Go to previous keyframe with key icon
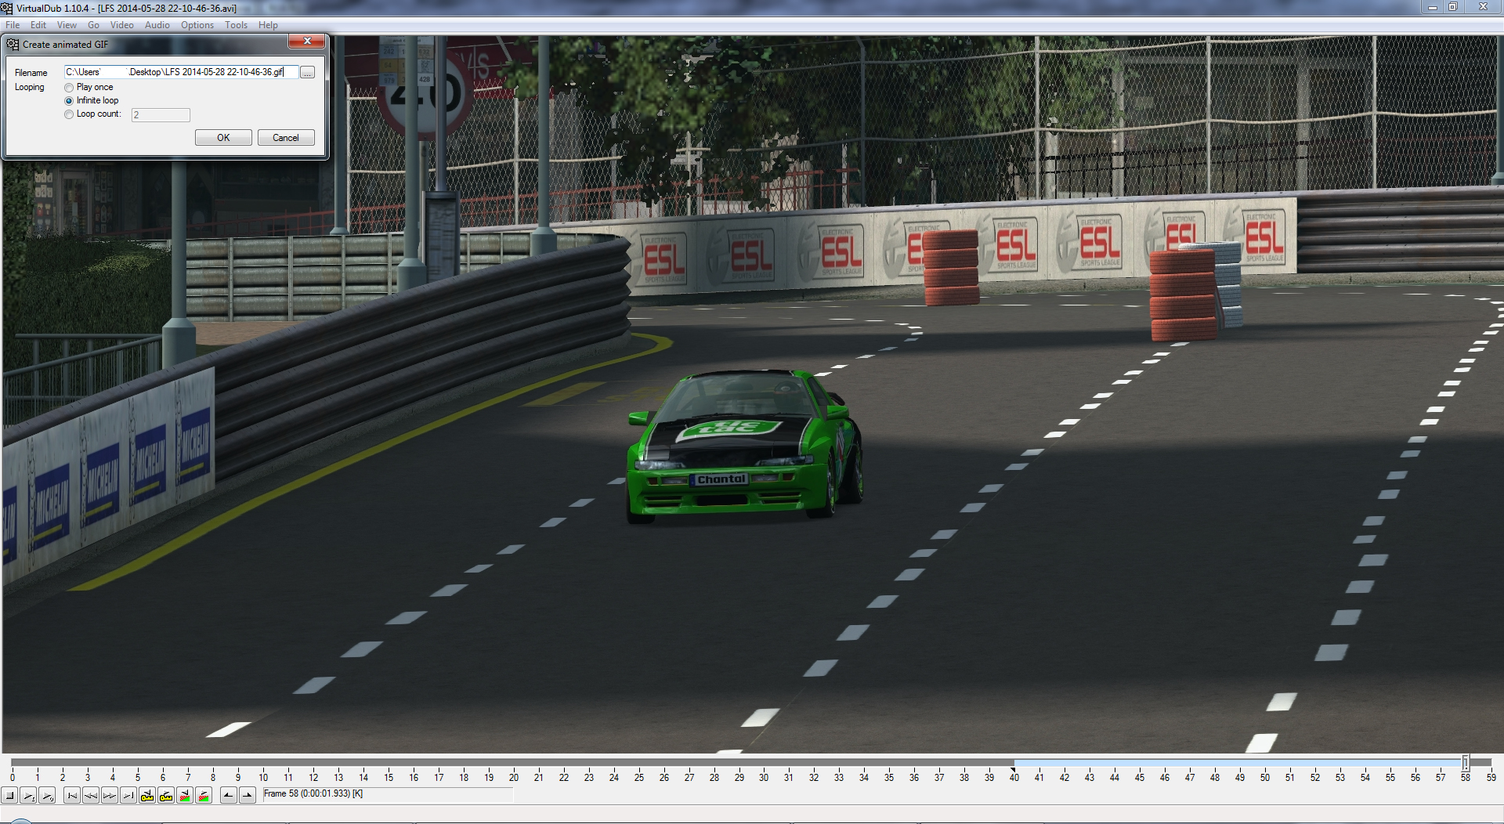The height and width of the screenshot is (824, 1504). 147,796
